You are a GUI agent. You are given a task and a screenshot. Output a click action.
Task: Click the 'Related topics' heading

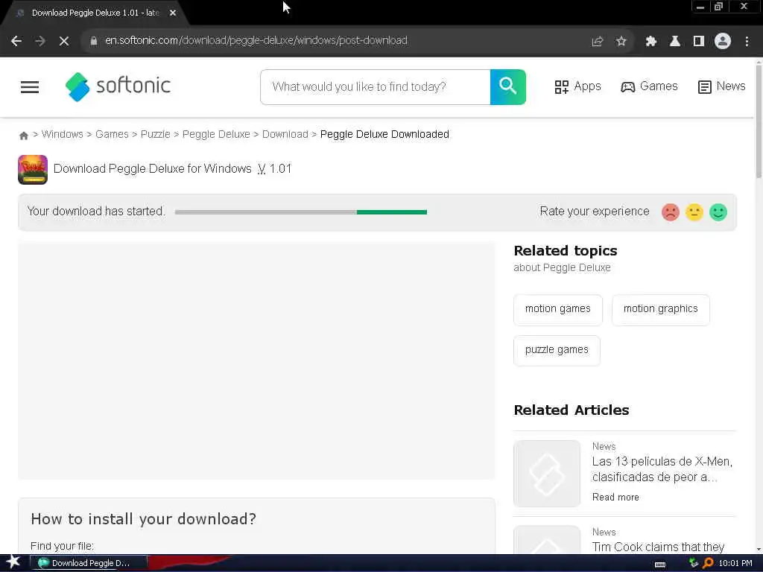(x=566, y=250)
